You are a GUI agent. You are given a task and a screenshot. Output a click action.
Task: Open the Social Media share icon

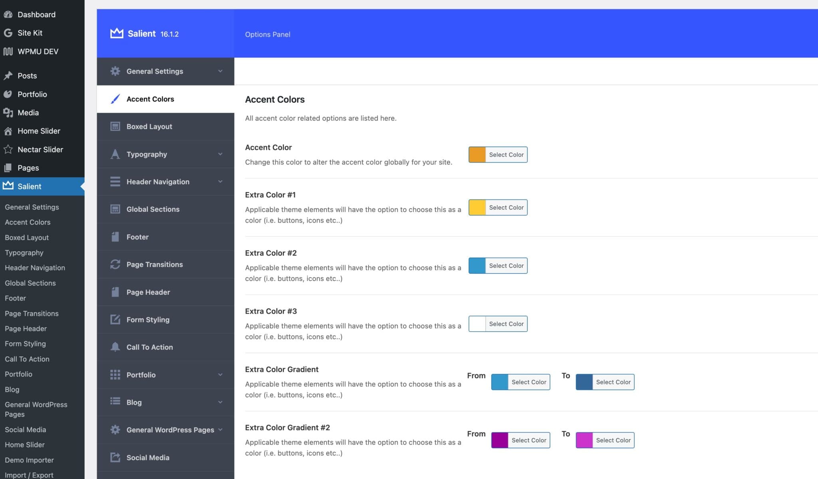click(x=115, y=457)
